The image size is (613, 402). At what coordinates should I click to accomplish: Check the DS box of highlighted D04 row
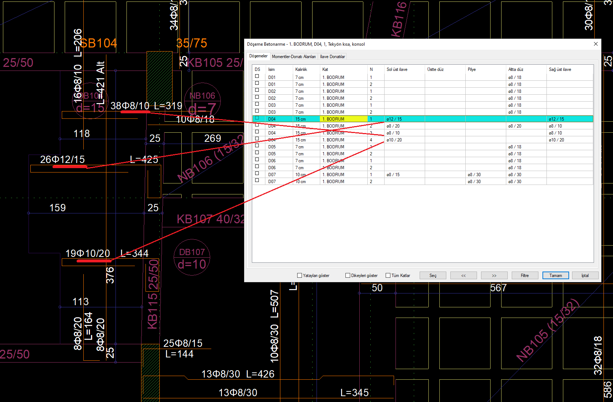[x=257, y=118]
